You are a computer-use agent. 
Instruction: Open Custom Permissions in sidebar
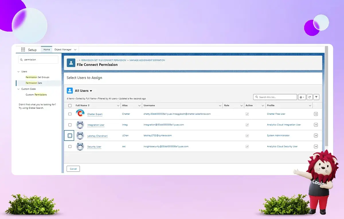(x=36, y=94)
